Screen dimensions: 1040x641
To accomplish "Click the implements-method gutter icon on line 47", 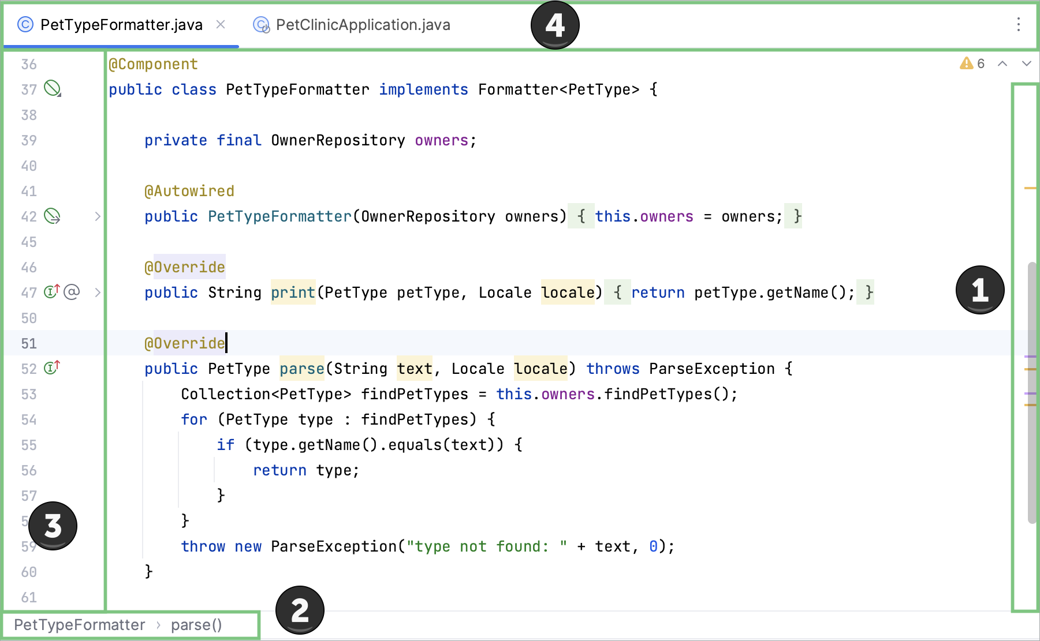I will (52, 292).
